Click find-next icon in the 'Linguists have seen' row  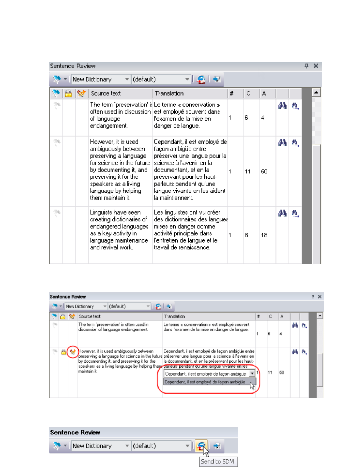coord(295,214)
